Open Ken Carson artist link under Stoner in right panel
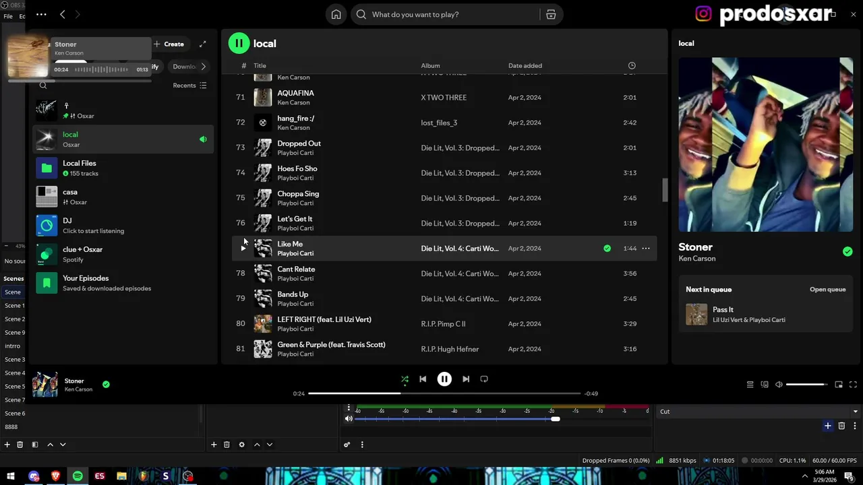 [697, 259]
